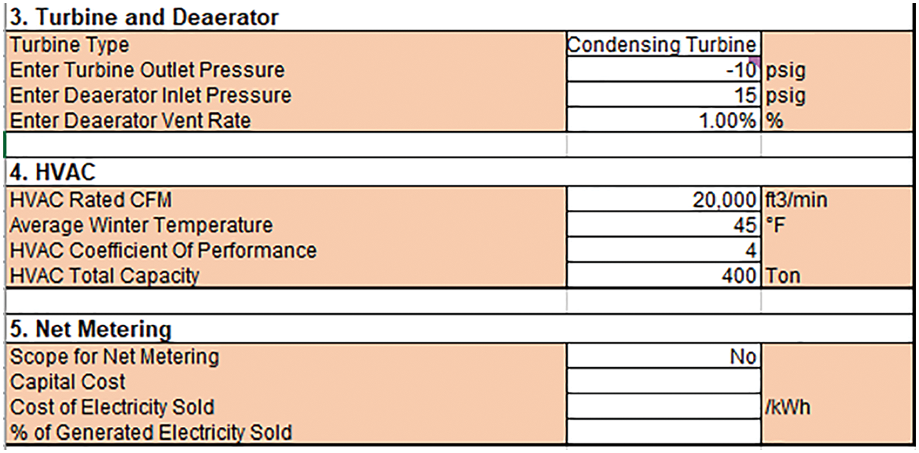Click the '/kWh' unit cell
Screen dimensions: 919x453
click(x=788, y=407)
